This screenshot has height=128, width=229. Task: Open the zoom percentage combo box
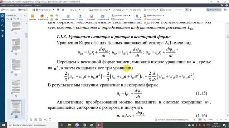(x=213, y=119)
